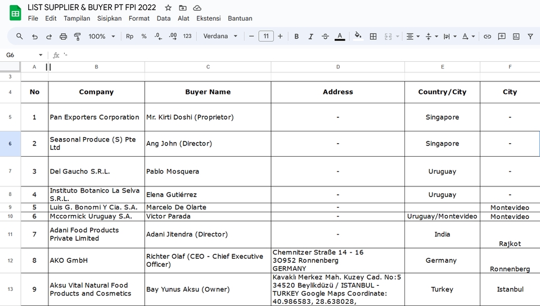Open the Data menu
This screenshot has width=540, height=306.
pos(164,19)
